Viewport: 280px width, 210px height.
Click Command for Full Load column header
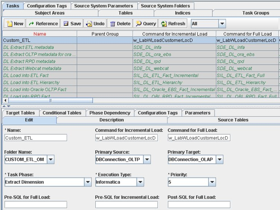[x=248, y=34]
